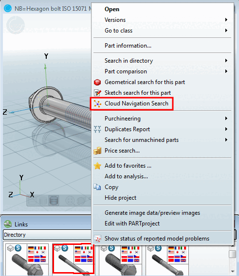Click the reported model problems icon

[x=97, y=239]
